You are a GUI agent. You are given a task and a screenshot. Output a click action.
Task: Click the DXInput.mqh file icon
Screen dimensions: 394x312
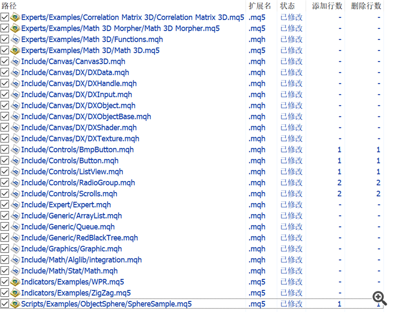point(15,95)
